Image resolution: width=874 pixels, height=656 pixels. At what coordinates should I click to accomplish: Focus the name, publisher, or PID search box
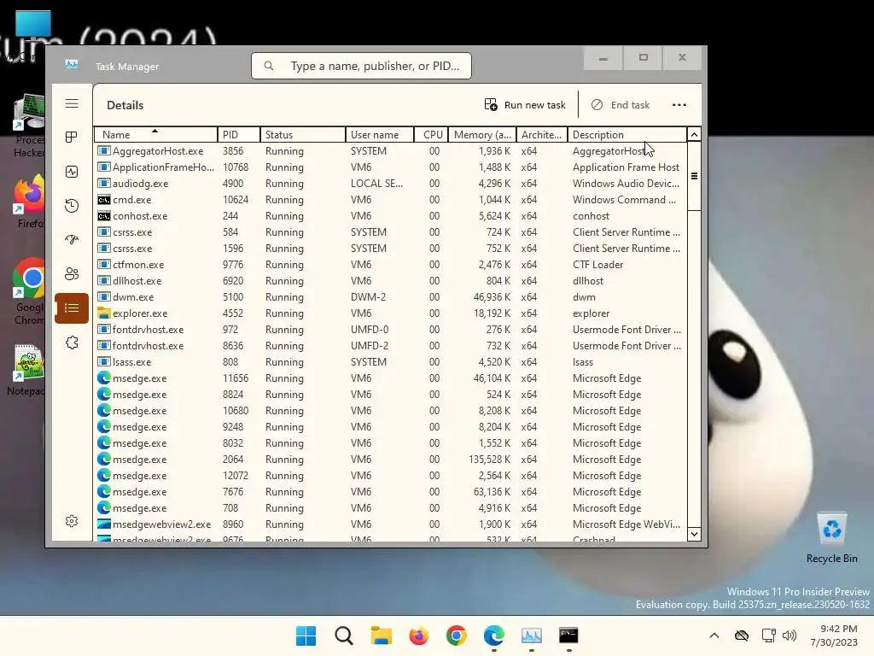pos(361,66)
